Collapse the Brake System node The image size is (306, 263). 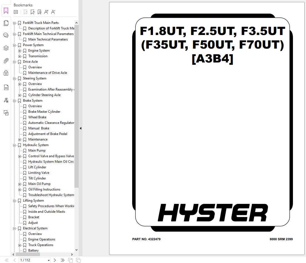[x=14, y=101]
